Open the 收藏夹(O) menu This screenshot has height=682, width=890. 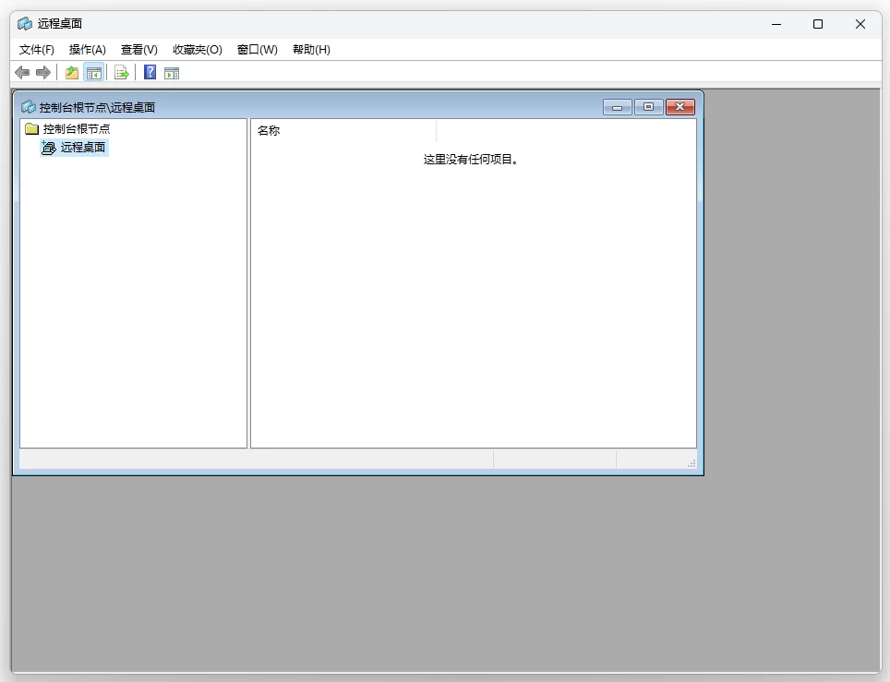point(198,50)
